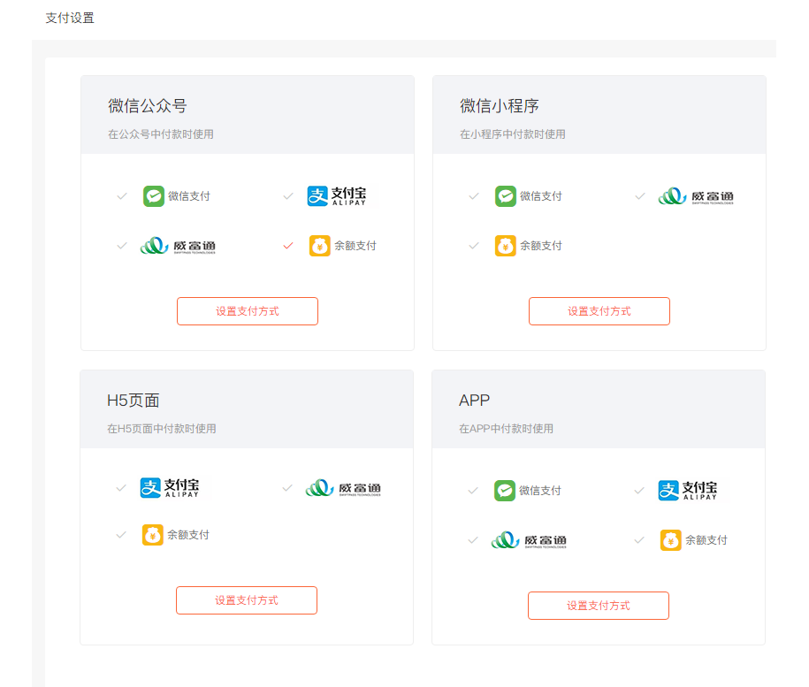Click 设置支付方式 button under 微信小程序

(x=599, y=311)
